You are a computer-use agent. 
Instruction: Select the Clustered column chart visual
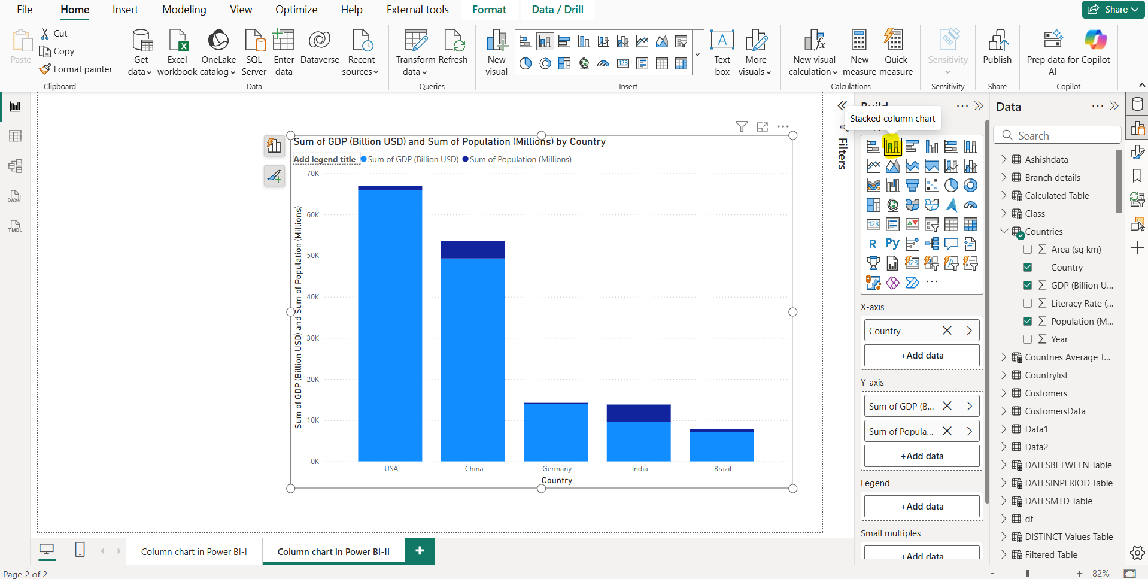click(x=931, y=146)
